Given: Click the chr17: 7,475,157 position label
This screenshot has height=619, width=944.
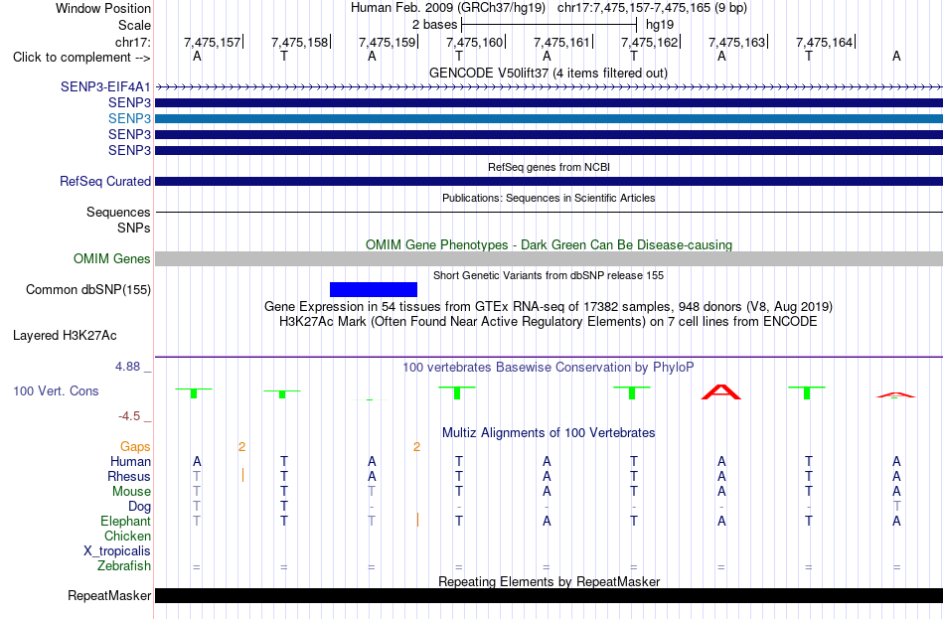Looking at the screenshot, I should tap(212, 42).
